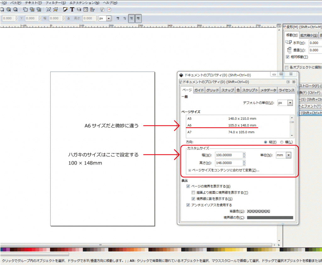Switch to the メタデータ tab
322x265 pixels.
tap(268, 90)
